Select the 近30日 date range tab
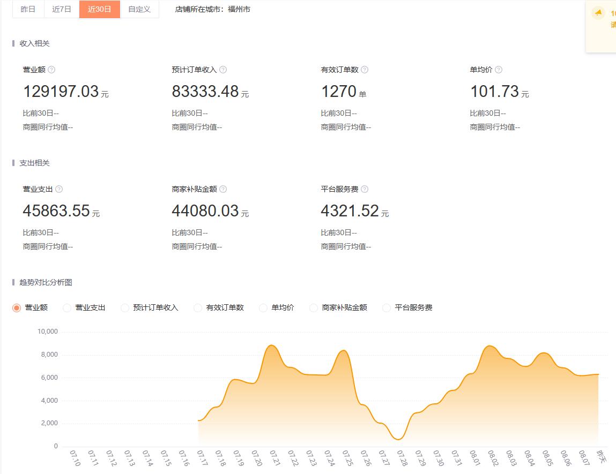Image resolution: width=616 pixels, height=474 pixels. [99, 9]
